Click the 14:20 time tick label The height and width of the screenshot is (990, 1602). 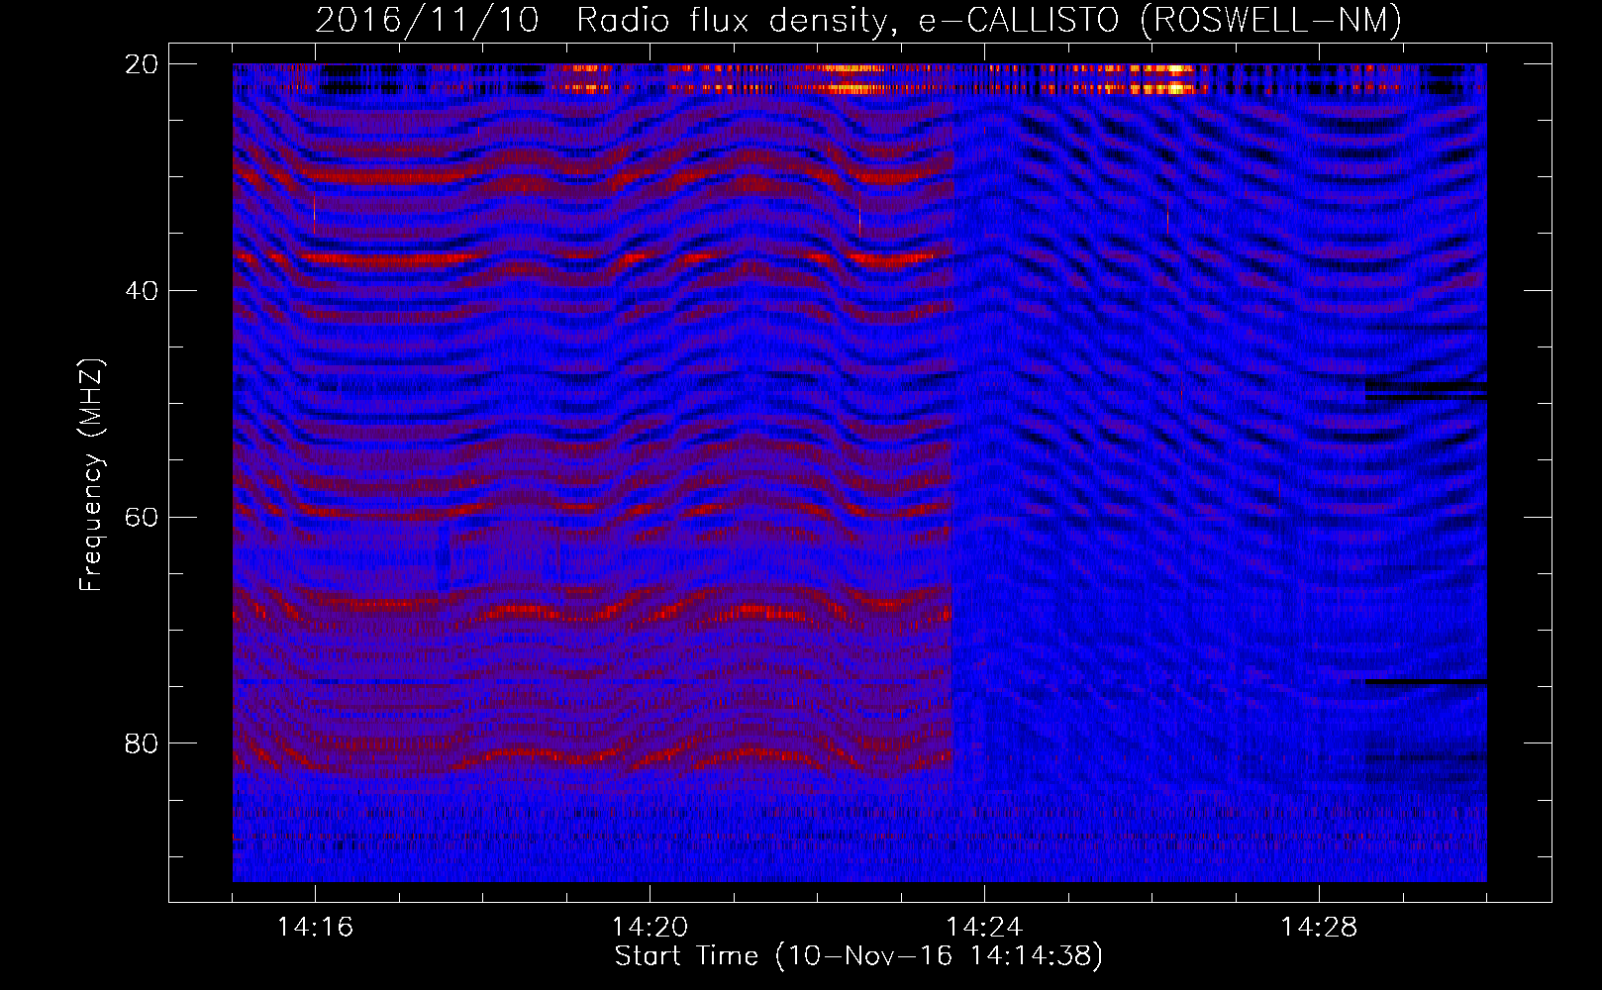point(650,928)
